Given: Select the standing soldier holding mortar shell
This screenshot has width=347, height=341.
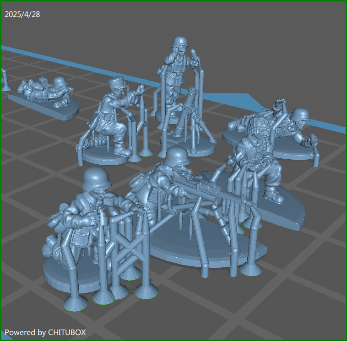Looking at the screenshot, I should pyautogui.click(x=176, y=73).
